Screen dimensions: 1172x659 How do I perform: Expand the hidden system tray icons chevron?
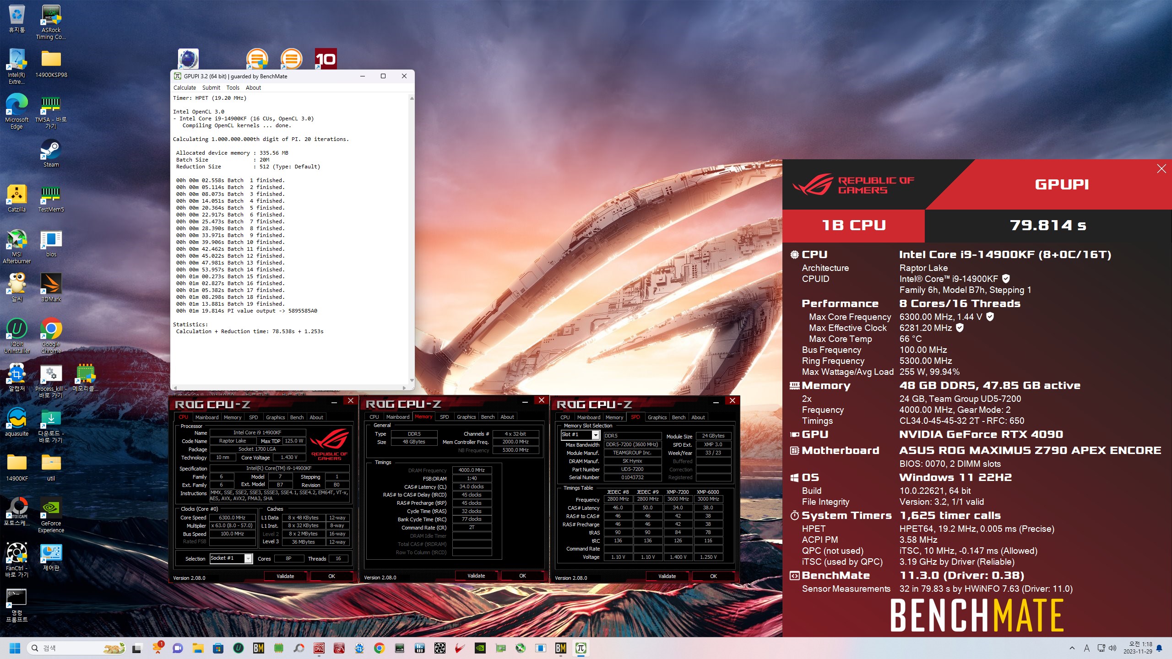click(1072, 648)
